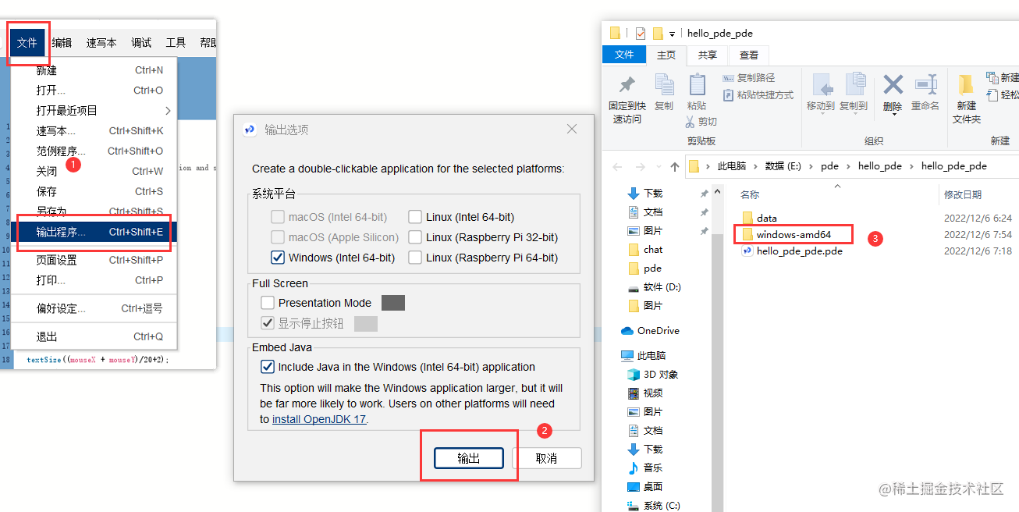Enable Presentation Mode
Image resolution: width=1019 pixels, height=512 pixels.
[x=266, y=303]
